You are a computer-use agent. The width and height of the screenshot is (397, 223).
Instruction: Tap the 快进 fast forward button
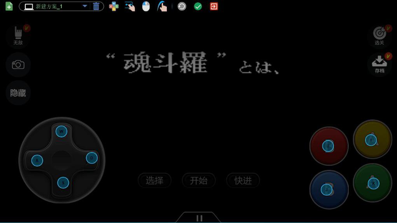(243, 180)
